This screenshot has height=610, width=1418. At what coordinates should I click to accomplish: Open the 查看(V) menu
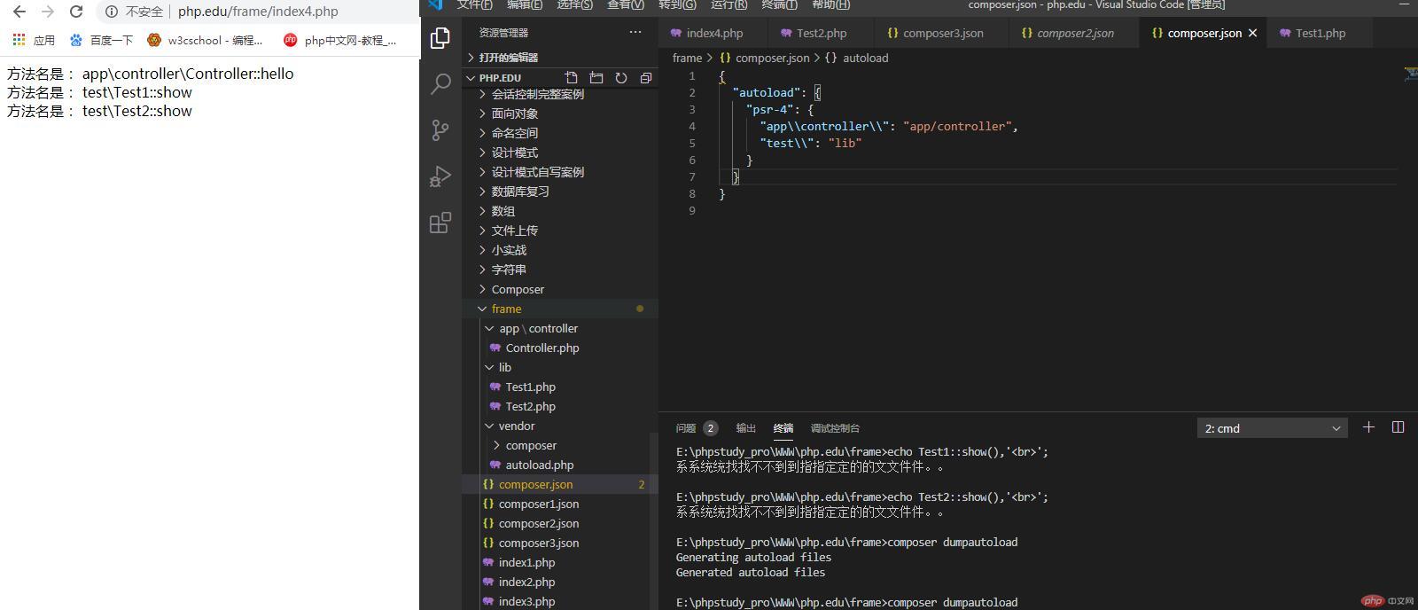click(x=626, y=4)
